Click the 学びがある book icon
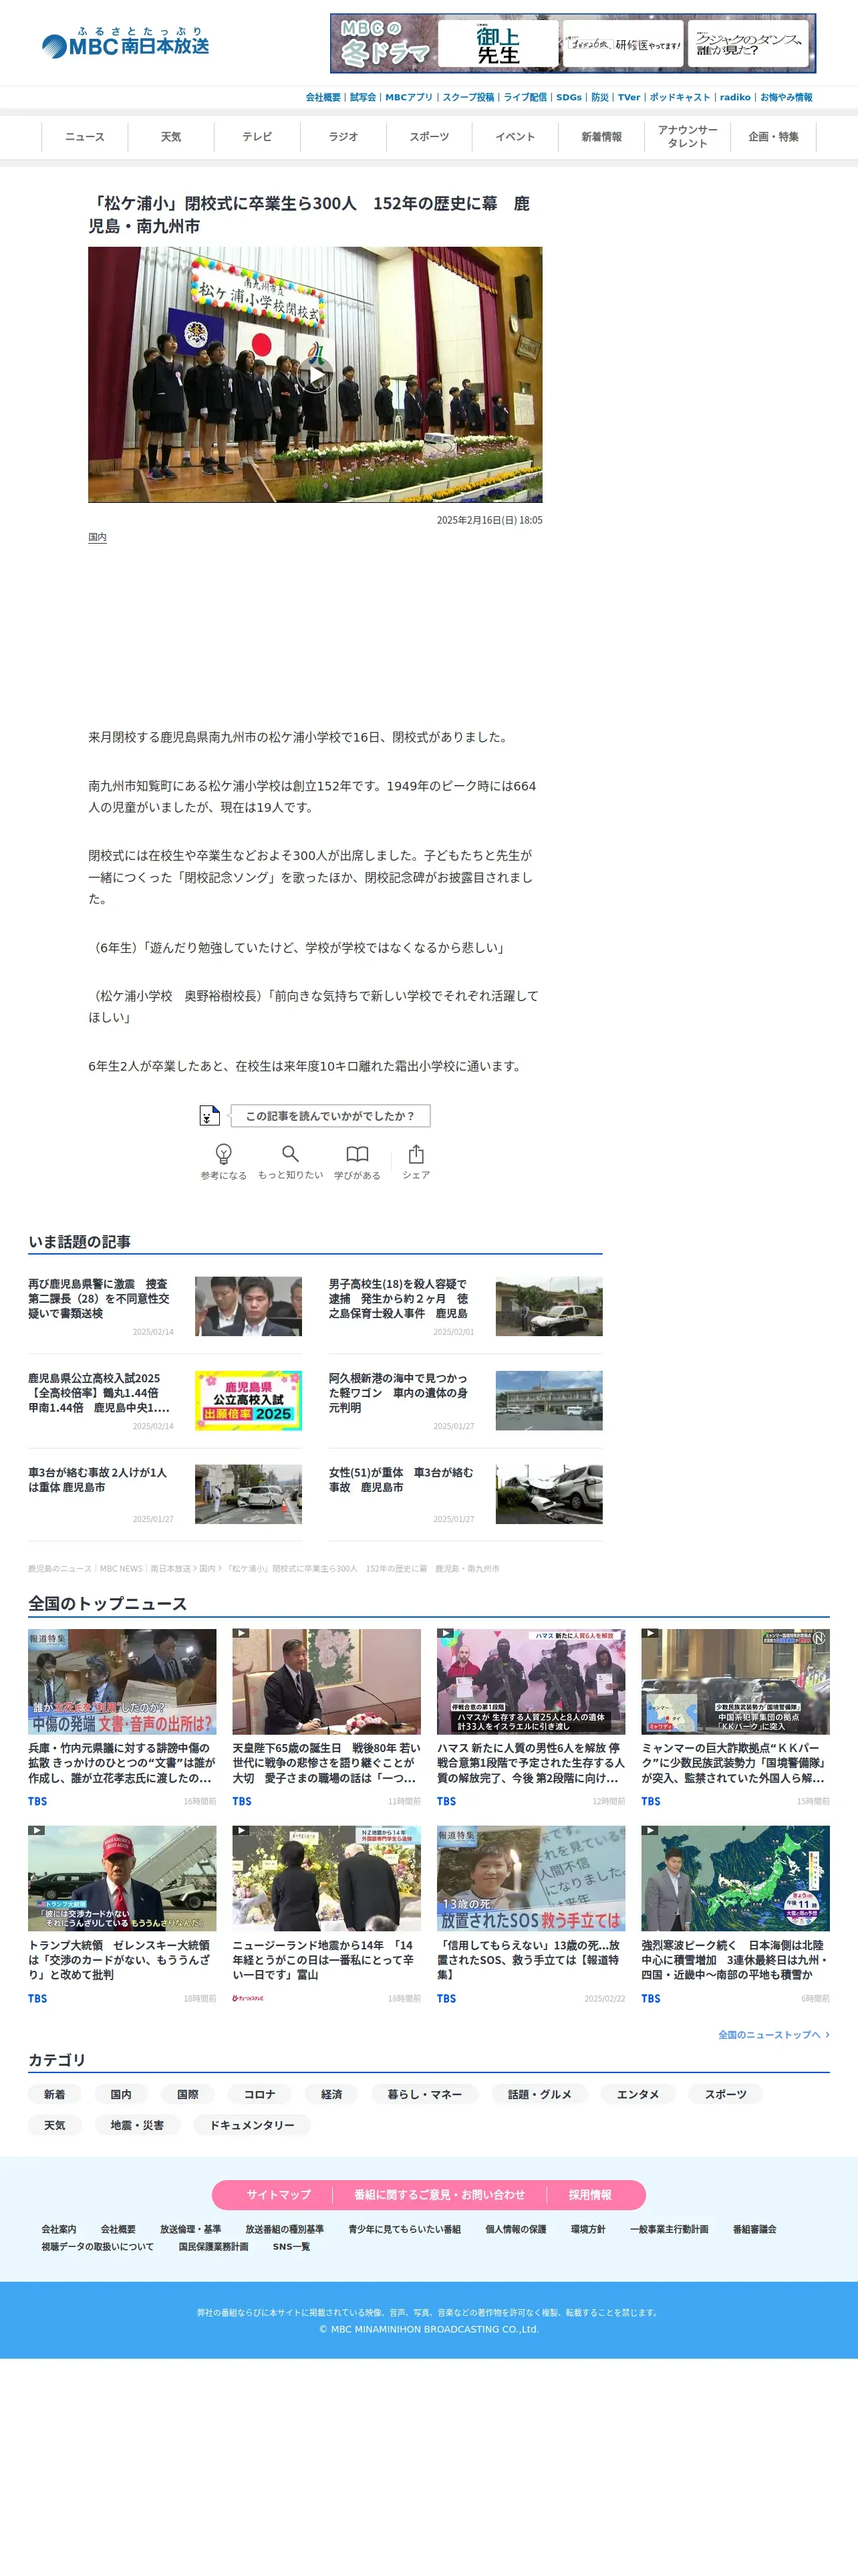Screen dimensions: 858x2576 click(357, 1154)
